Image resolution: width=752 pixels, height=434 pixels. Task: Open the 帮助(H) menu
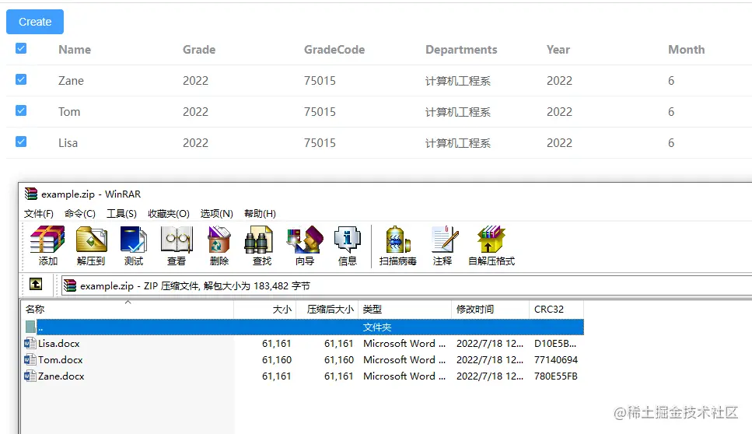coord(260,213)
